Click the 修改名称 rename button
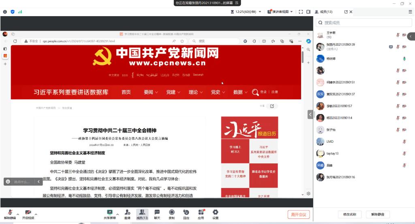 pos(350,214)
